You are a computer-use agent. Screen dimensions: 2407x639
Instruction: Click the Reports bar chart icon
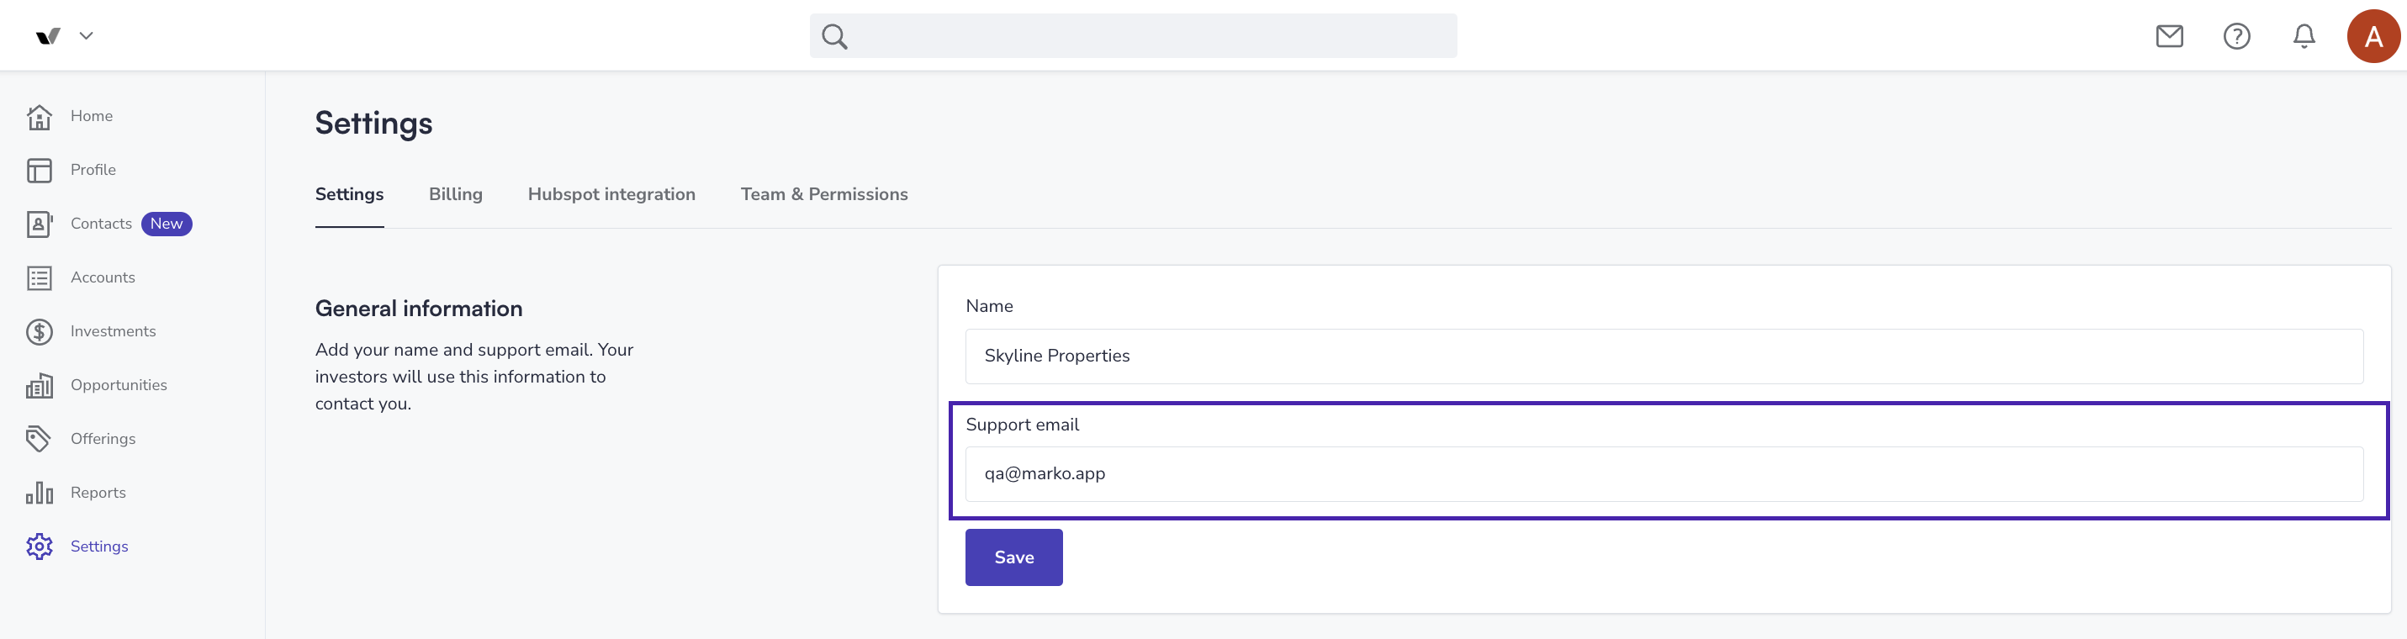click(x=40, y=493)
